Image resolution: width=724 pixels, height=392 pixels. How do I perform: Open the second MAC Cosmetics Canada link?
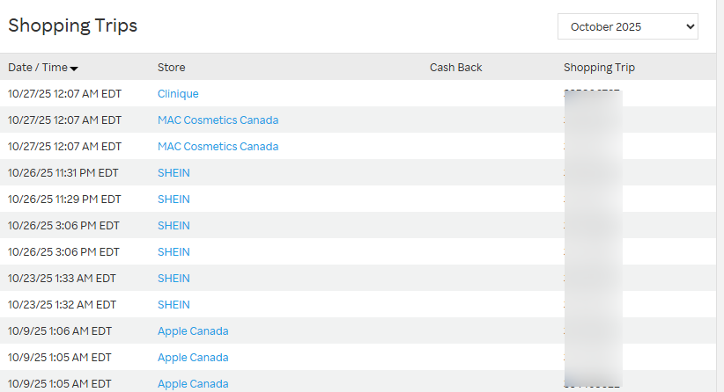(218, 147)
